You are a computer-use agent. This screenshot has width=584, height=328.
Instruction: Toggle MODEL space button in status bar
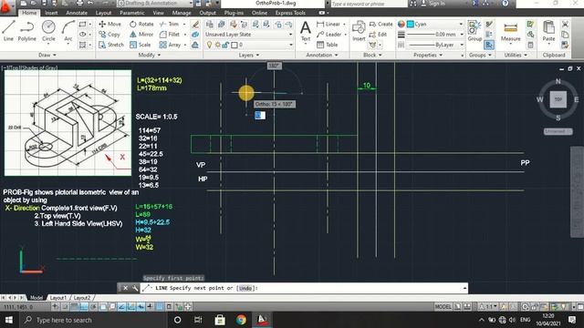443,307
